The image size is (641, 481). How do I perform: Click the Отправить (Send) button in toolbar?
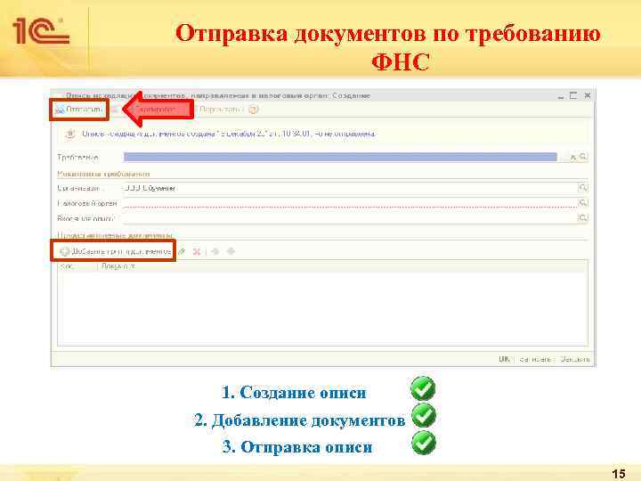78,110
